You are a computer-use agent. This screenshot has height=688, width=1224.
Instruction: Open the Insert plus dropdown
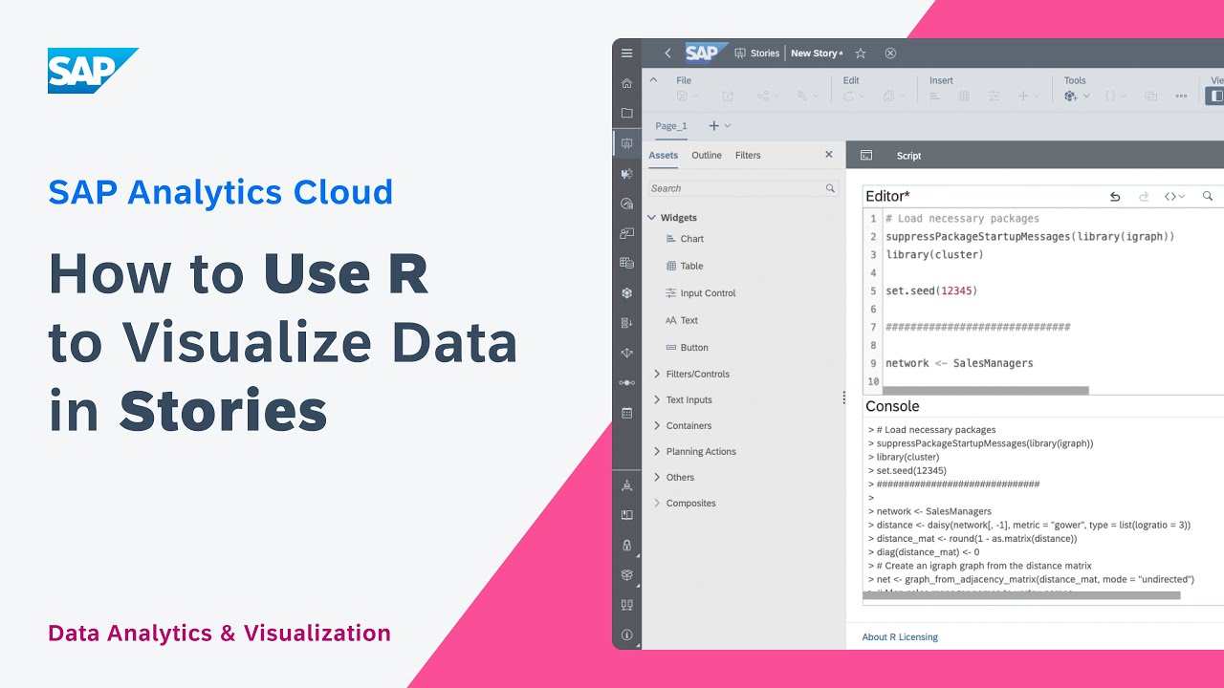(x=1028, y=97)
